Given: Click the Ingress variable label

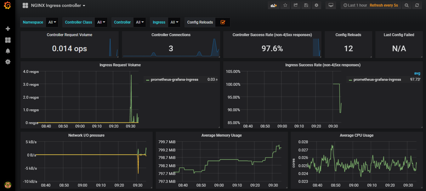Looking at the screenshot, I should (x=159, y=22).
